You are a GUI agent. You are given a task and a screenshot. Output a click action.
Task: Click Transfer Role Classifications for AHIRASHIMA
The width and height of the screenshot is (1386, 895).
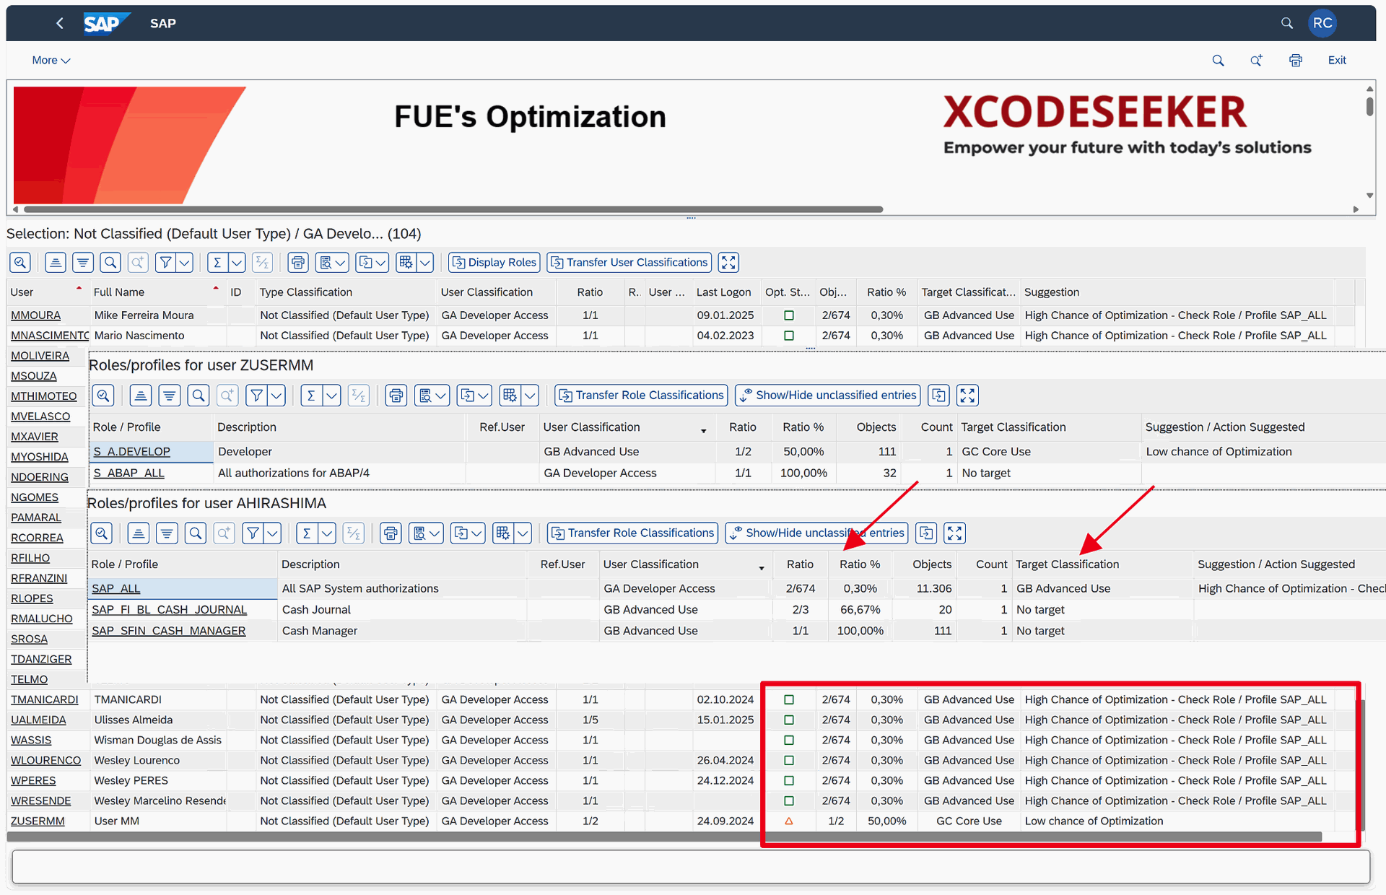coord(632,533)
